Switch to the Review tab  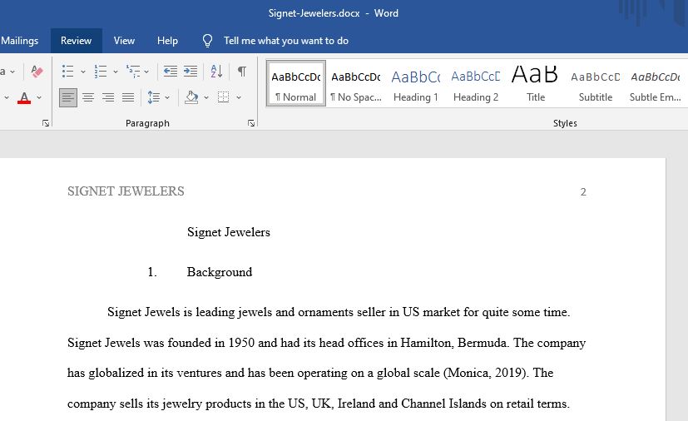click(77, 41)
